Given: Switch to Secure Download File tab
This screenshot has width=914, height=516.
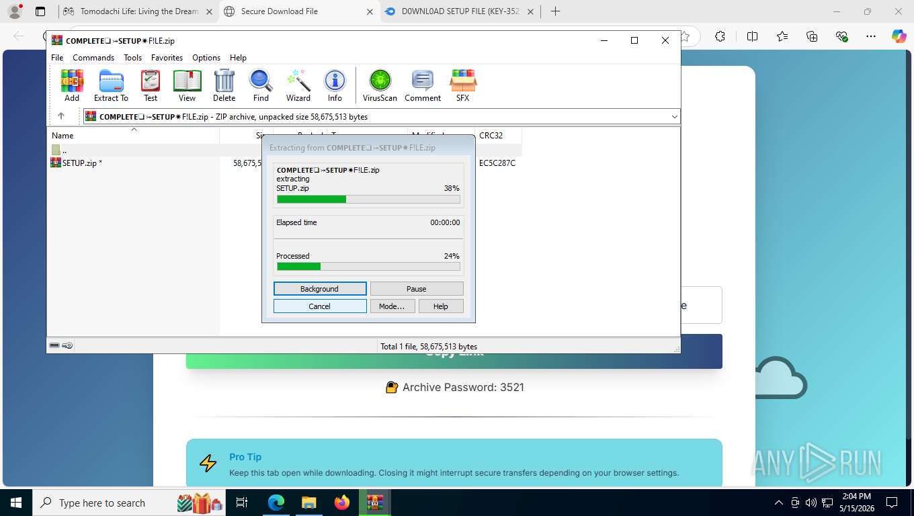Looking at the screenshot, I should pos(300,11).
